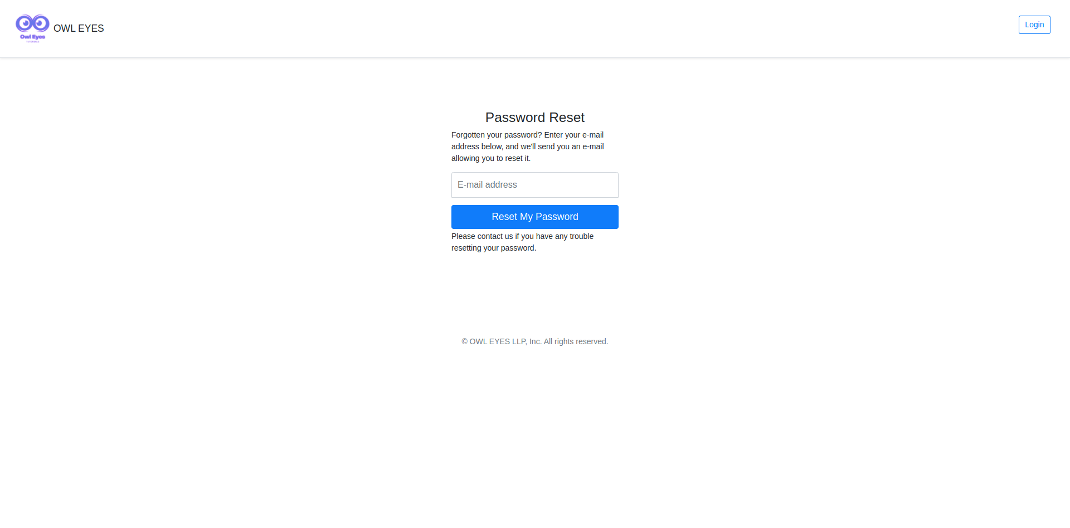Viewport: 1070px width, 528px height.
Task: Click the 'address below' instruction line
Action: 528,146
